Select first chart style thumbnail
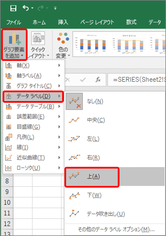This screenshot has height=236, width=166. [x=92, y=44]
